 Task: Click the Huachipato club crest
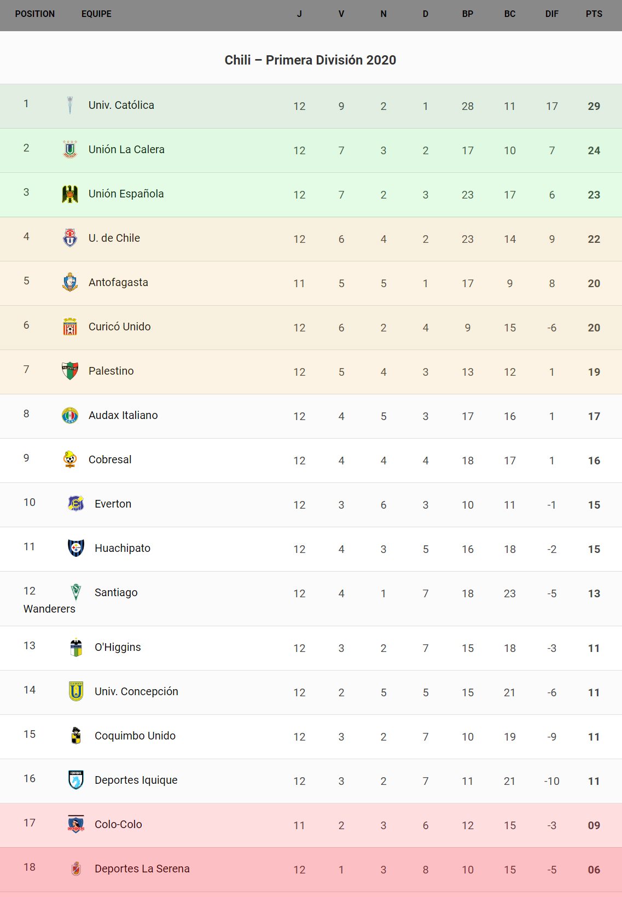click(76, 548)
